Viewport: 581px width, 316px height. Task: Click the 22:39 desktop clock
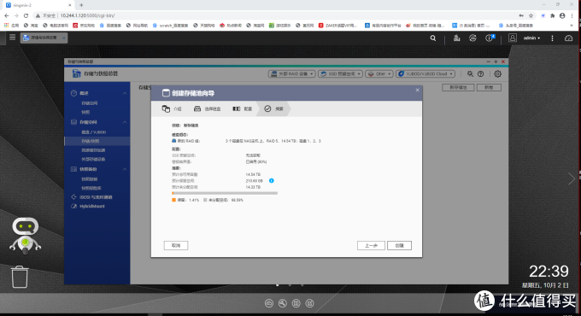(x=549, y=272)
